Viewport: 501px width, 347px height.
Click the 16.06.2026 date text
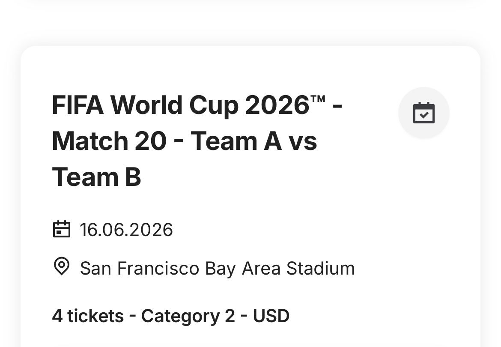tap(126, 230)
